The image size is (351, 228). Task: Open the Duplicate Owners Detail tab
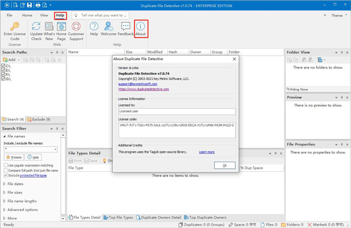159,217
